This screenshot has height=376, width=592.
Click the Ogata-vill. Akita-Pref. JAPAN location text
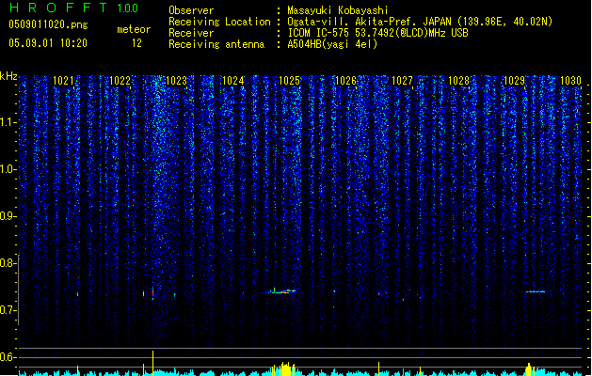click(420, 22)
